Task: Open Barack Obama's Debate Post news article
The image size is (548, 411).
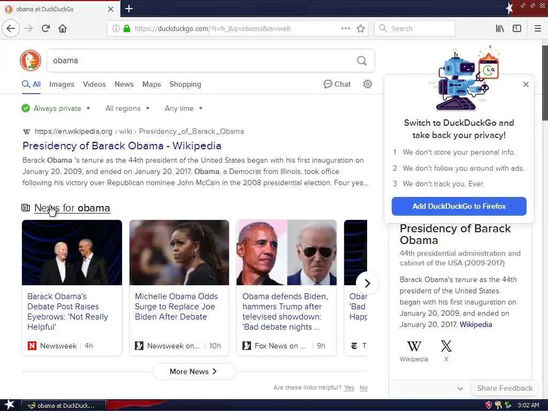Action: 67,311
